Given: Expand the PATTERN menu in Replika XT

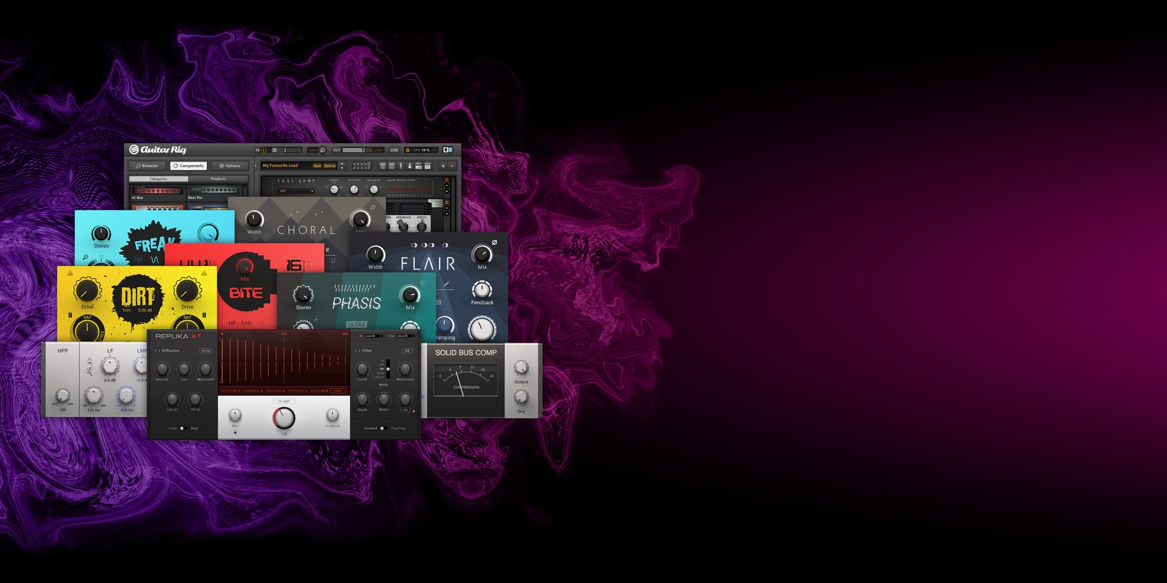Looking at the screenshot, I should (230, 390).
